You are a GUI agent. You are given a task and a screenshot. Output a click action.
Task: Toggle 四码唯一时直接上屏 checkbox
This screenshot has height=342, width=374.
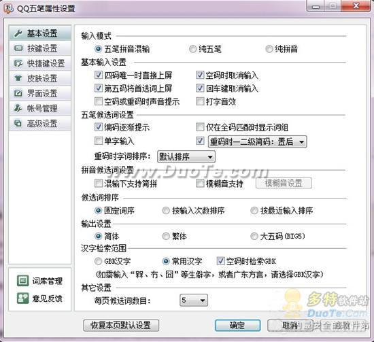99,75
